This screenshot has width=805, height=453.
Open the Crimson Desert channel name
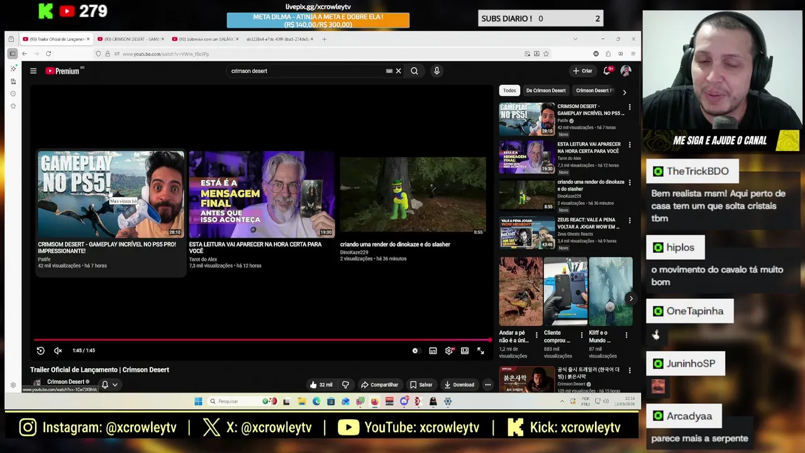[65, 382]
